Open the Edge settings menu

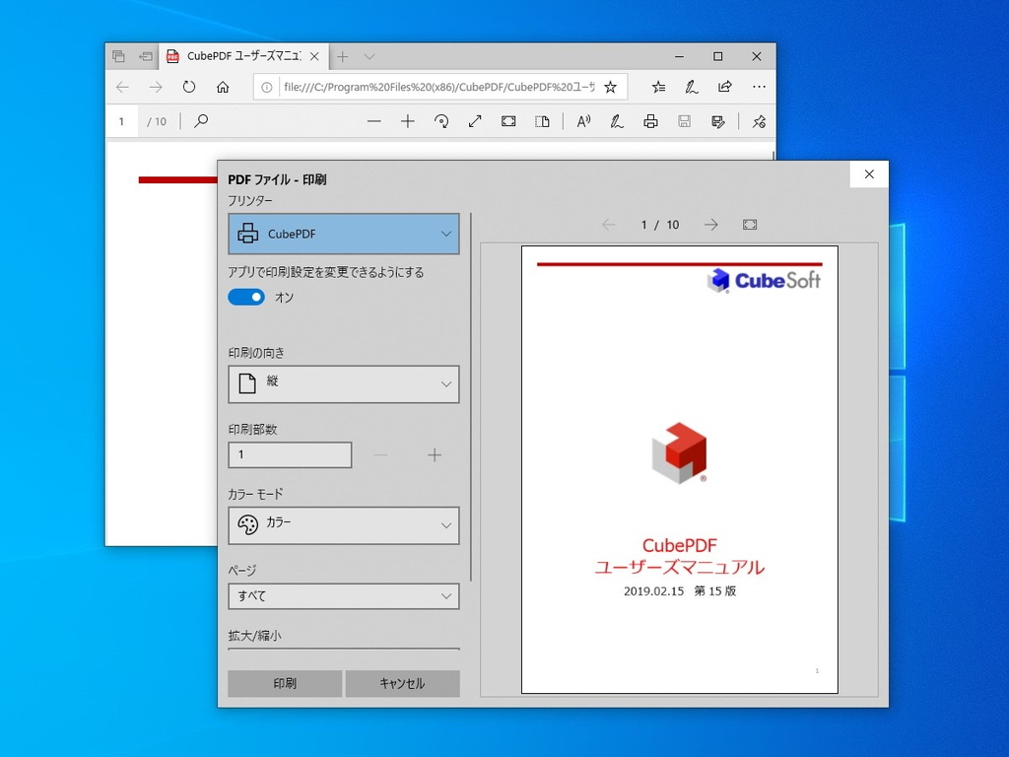pos(759,87)
